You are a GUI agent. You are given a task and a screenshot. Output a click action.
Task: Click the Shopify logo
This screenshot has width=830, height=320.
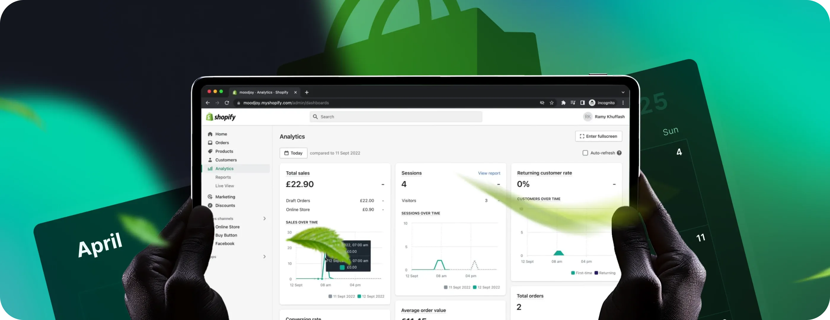(x=221, y=117)
